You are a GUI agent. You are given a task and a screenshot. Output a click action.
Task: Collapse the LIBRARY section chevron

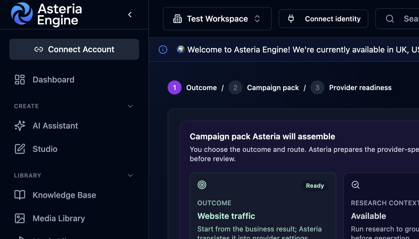pos(130,175)
